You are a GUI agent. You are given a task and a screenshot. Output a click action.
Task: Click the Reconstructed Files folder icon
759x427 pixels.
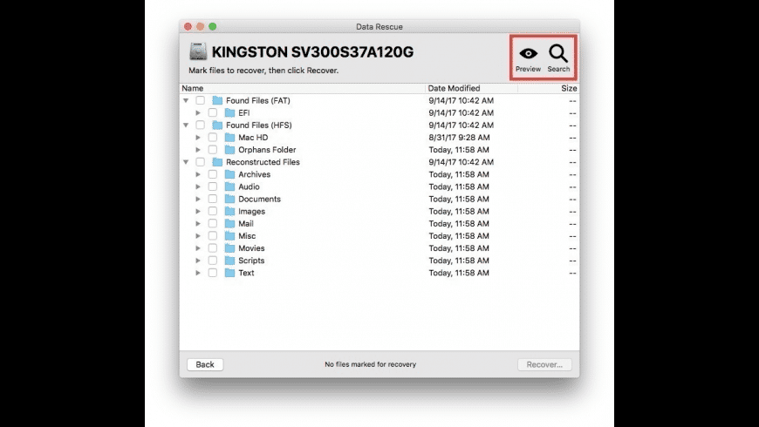coord(217,162)
